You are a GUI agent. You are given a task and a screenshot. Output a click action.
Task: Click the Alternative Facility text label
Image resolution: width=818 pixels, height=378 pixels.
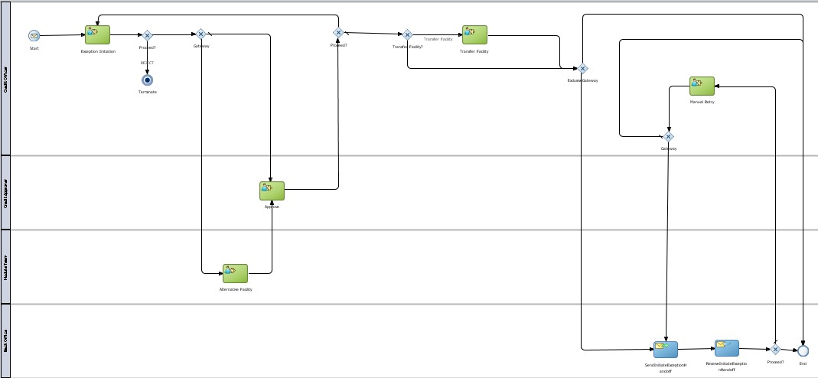(x=236, y=289)
